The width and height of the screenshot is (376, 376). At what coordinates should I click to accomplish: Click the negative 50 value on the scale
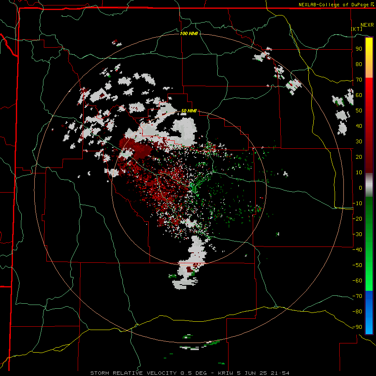357,265
